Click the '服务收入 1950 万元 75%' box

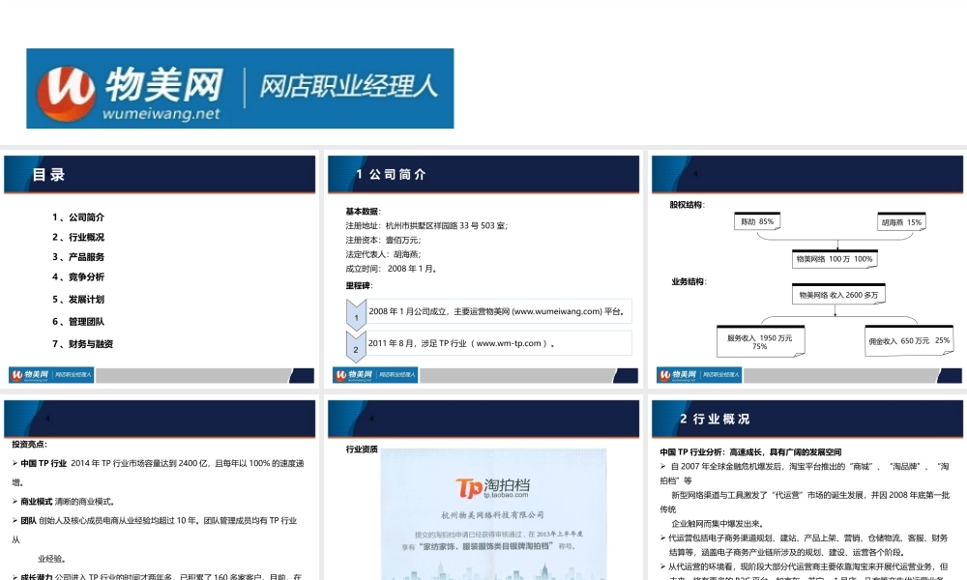click(x=760, y=341)
